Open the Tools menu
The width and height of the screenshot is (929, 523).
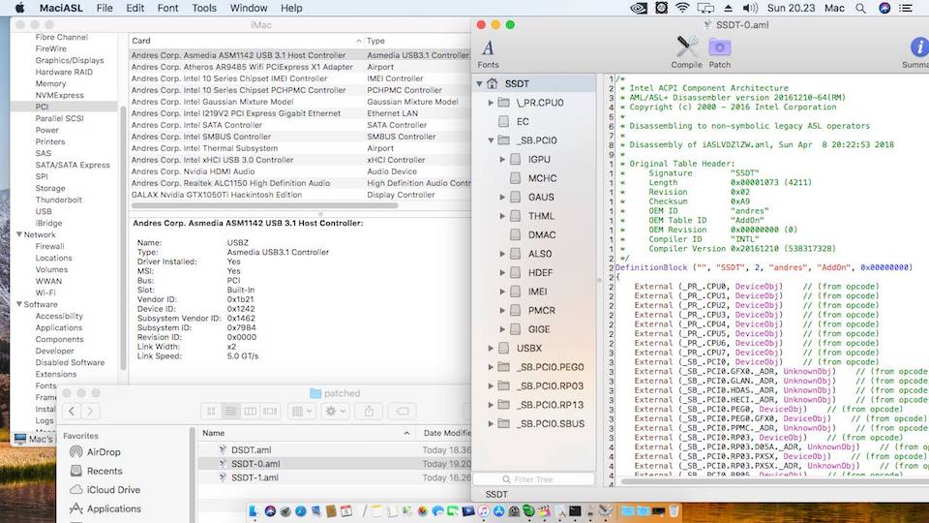point(204,9)
